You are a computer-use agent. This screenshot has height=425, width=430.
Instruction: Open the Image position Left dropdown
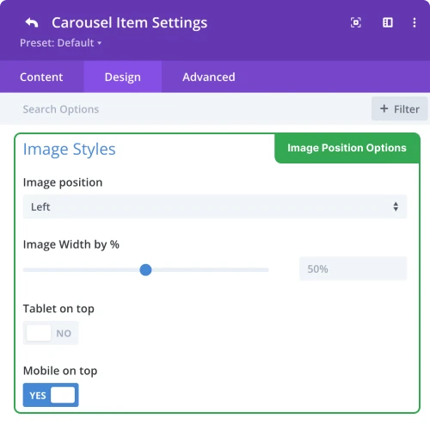[215, 206]
